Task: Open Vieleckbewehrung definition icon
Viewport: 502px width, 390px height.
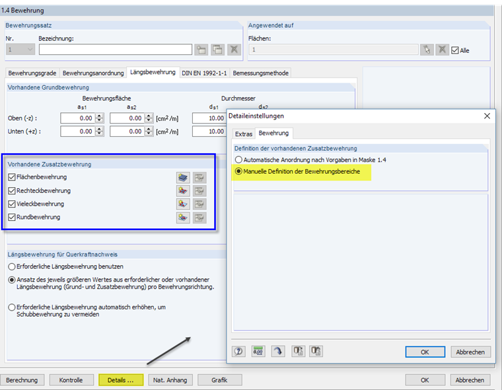Action: (x=183, y=204)
